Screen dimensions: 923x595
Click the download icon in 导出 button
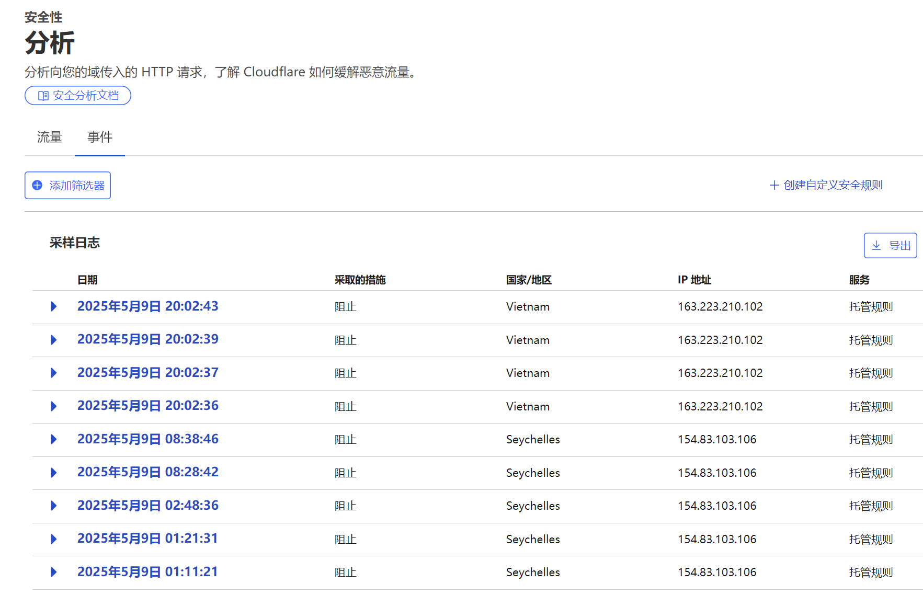(x=876, y=246)
